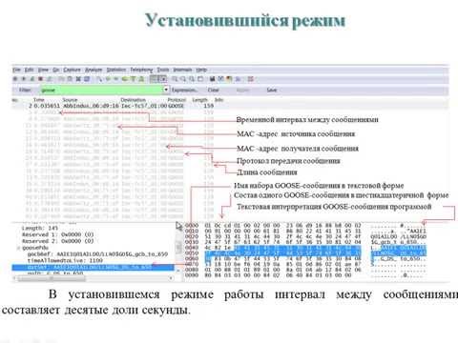Click the Clear filter button

(213, 91)
